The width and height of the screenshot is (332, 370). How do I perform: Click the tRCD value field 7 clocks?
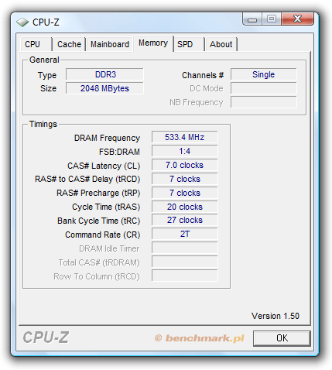[185, 179]
